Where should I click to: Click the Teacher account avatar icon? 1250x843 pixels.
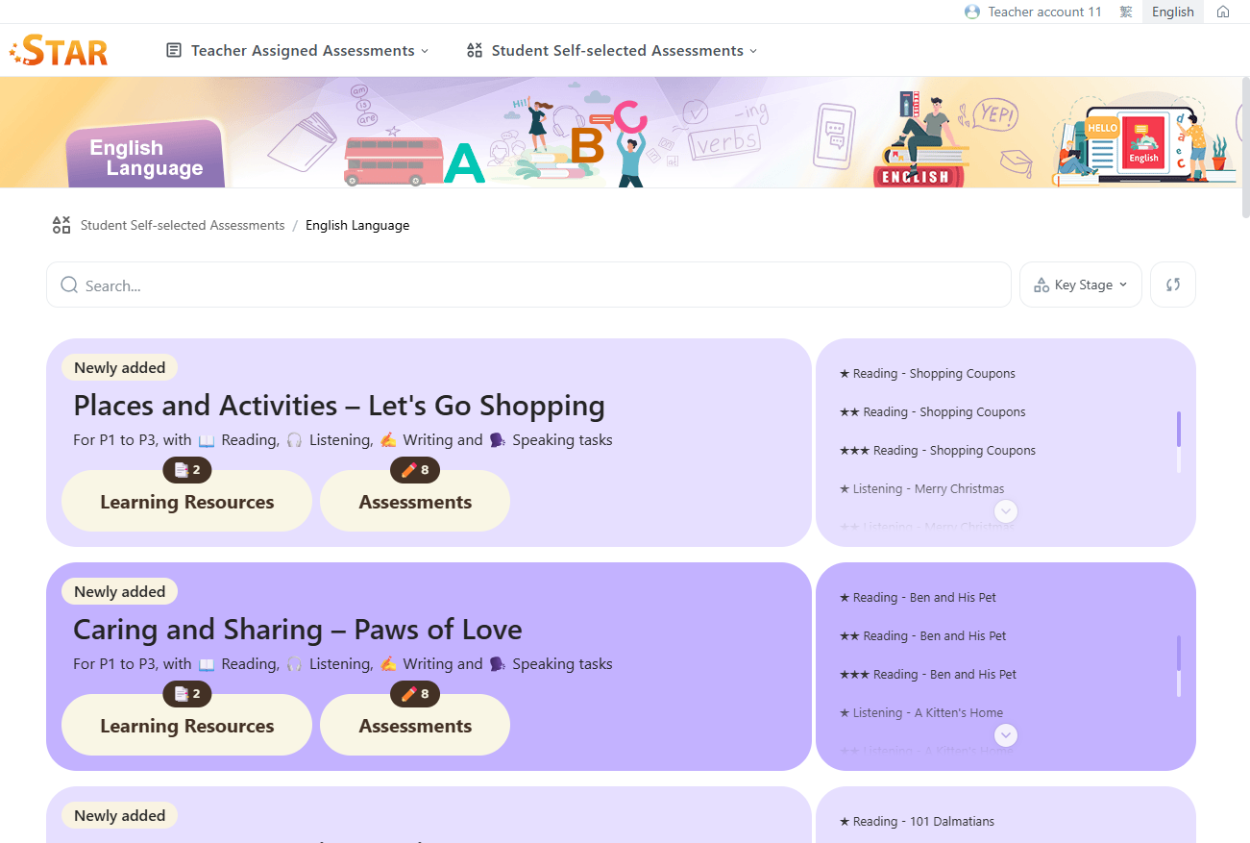click(x=971, y=12)
